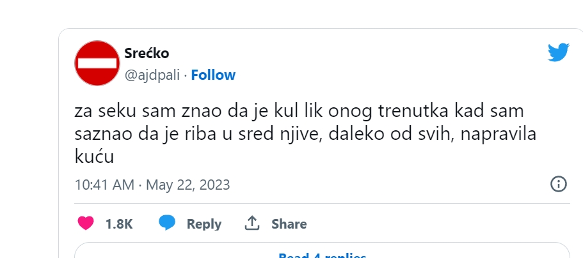Click the @ajdpali handle
583x258 pixels.
coord(152,75)
